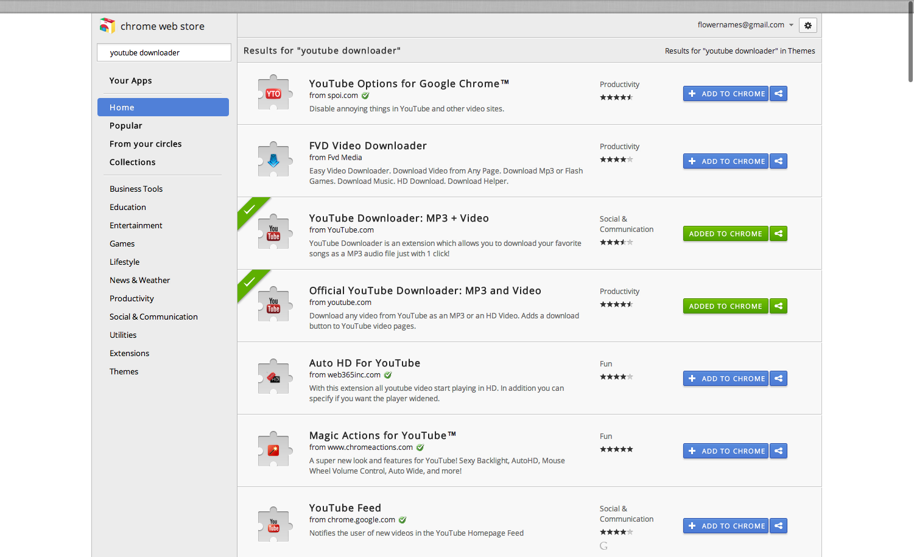
Task: Add FVD Video Downloader to Chrome
Action: [726, 161]
